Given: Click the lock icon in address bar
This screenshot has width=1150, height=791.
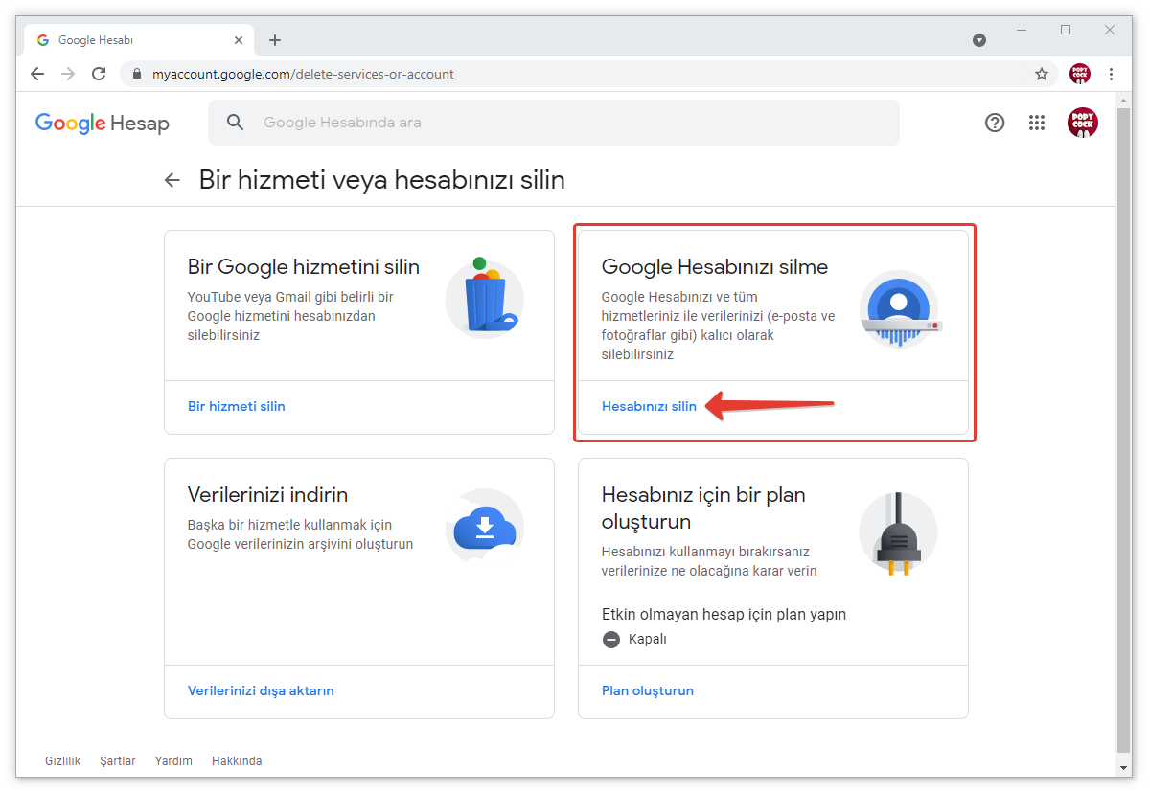Looking at the screenshot, I should (x=136, y=74).
